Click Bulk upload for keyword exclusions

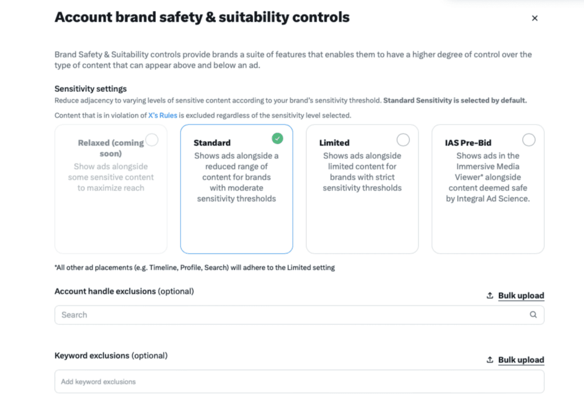[521, 360]
